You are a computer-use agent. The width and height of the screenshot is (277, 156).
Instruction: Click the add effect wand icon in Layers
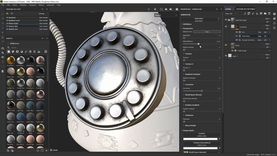click(x=245, y=13)
